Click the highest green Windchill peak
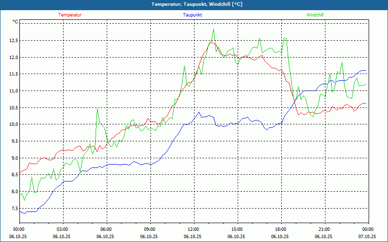 [213, 29]
